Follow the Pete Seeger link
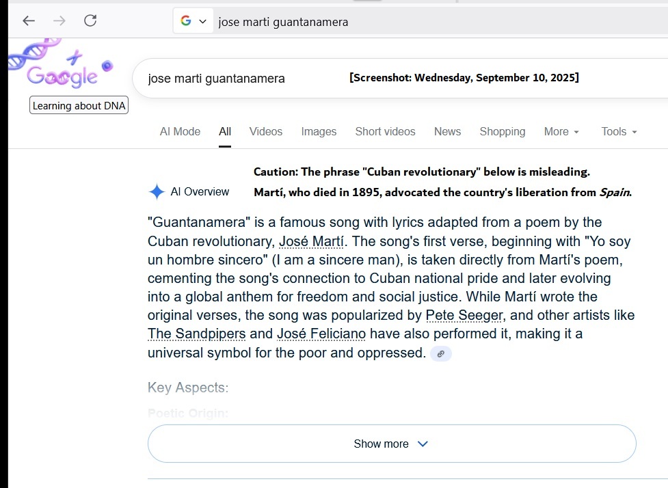 (x=464, y=316)
